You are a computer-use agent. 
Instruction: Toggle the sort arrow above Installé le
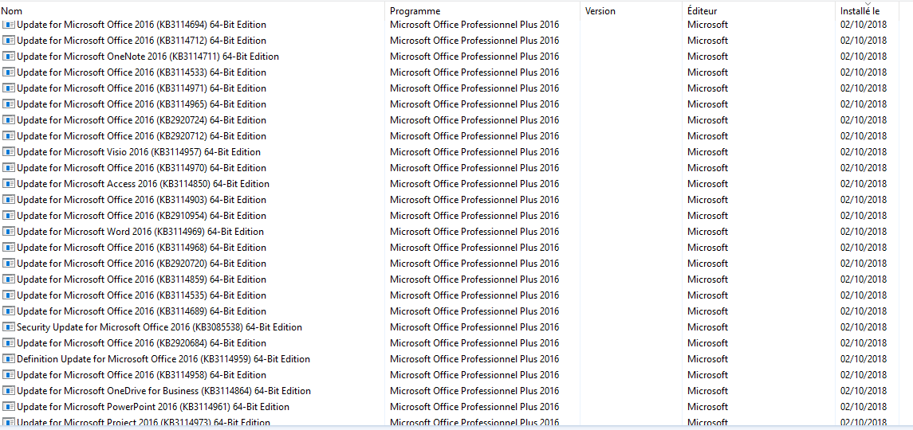[x=868, y=3]
